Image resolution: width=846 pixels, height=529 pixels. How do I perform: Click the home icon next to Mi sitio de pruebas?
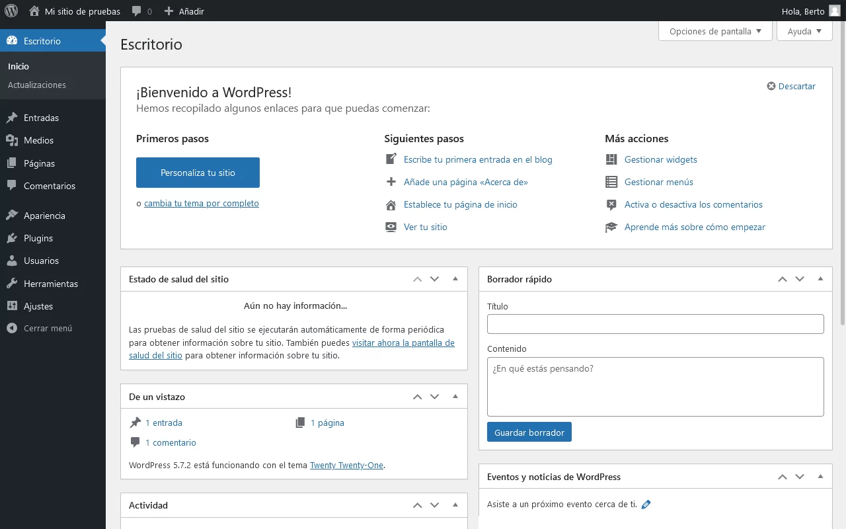34,11
